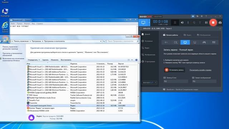Select fullscreen recording mode icon

click(185, 42)
